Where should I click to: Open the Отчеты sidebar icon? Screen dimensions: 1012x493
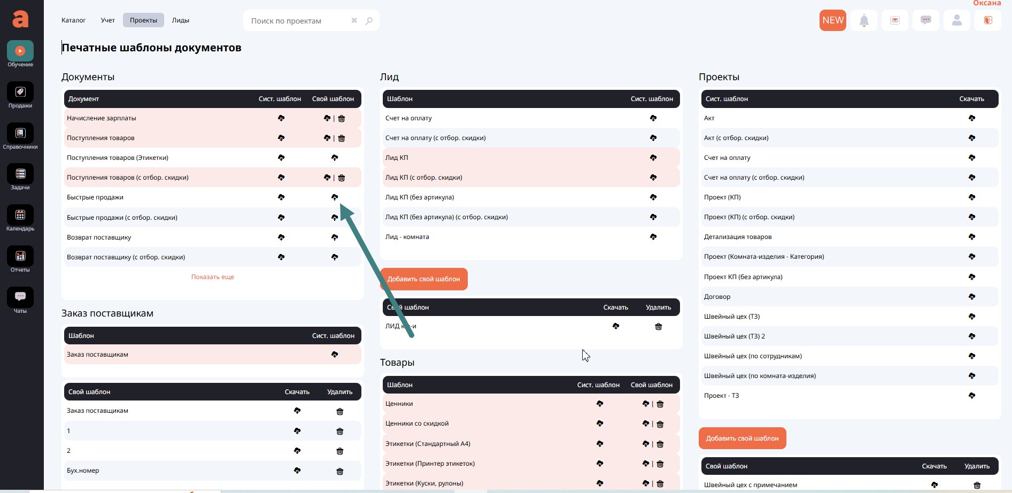point(20,257)
